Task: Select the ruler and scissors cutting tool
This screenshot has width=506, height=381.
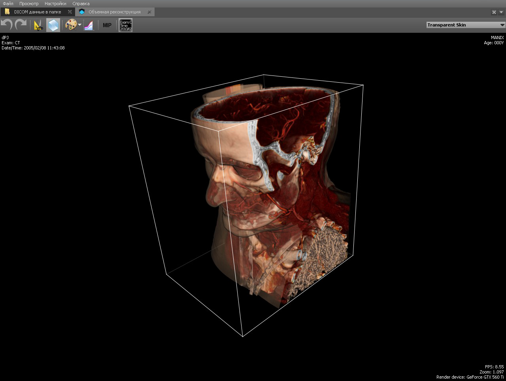Action: click(x=38, y=25)
